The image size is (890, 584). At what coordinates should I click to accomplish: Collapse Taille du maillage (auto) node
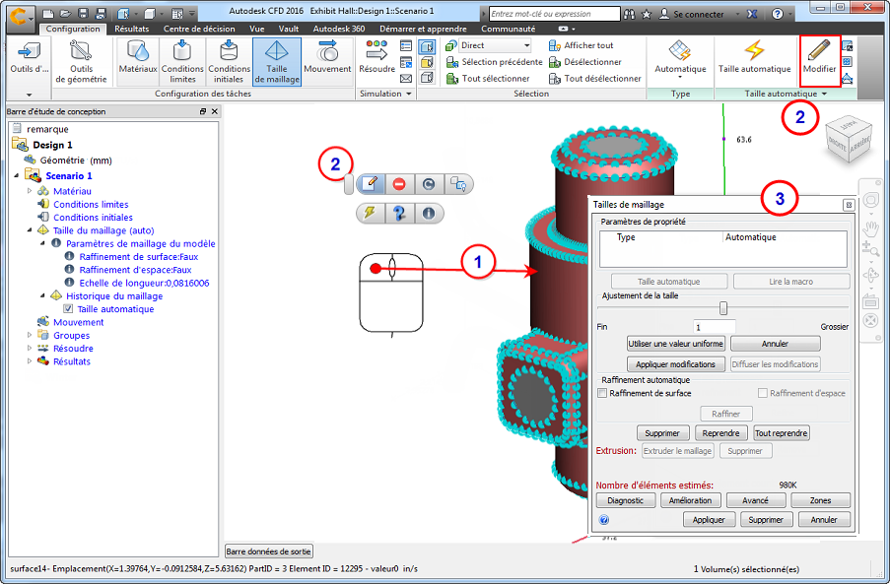click(x=30, y=230)
